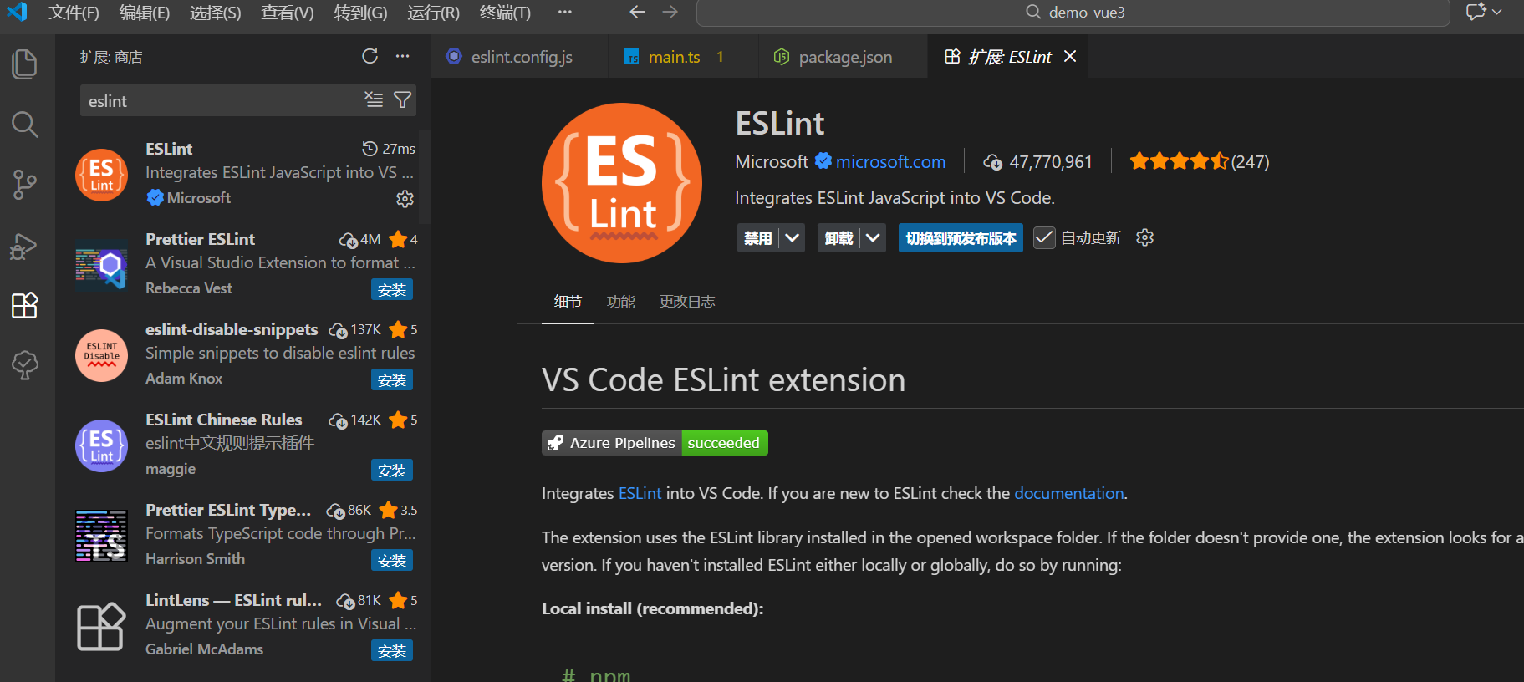Open the 终端(T) menu

point(505,12)
